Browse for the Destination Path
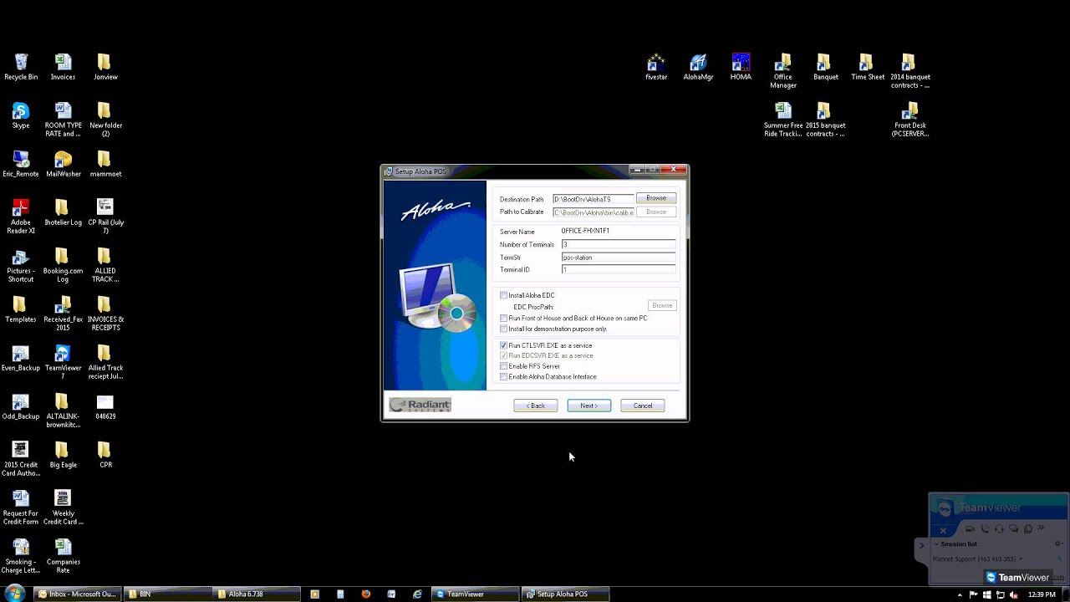Viewport: 1070px width, 602px height. [656, 198]
